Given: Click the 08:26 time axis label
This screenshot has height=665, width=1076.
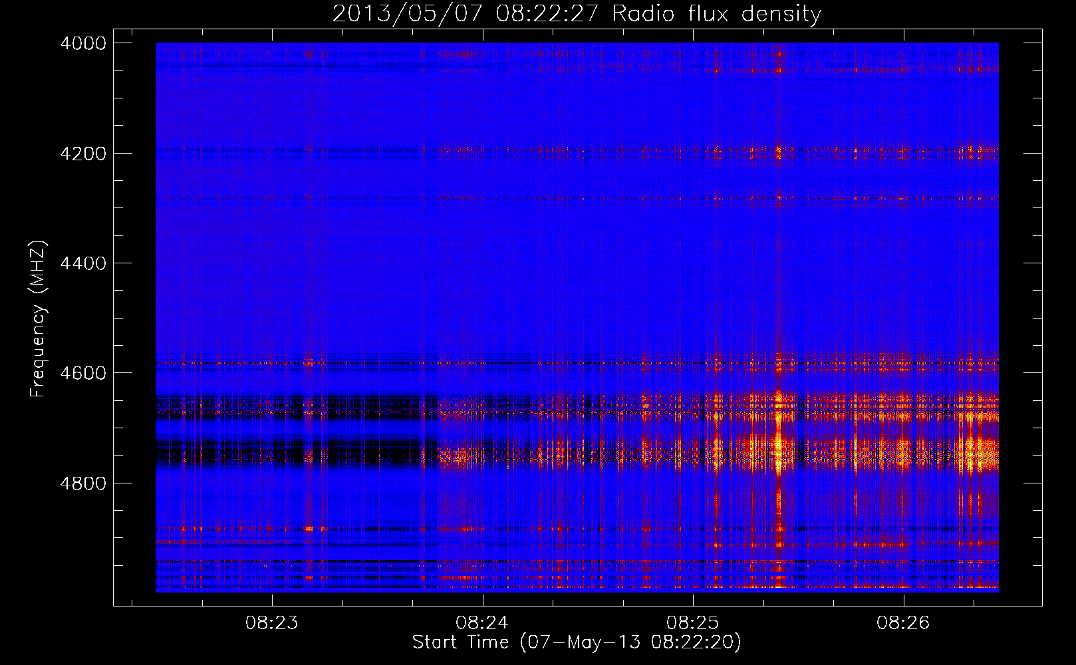Looking at the screenshot, I should (903, 623).
